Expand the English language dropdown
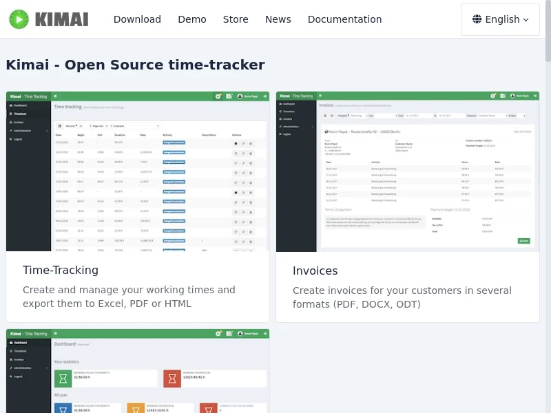Image resolution: width=551 pixels, height=413 pixels. [500, 19]
